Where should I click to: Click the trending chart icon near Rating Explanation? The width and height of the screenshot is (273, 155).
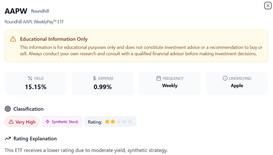click(x=7, y=139)
